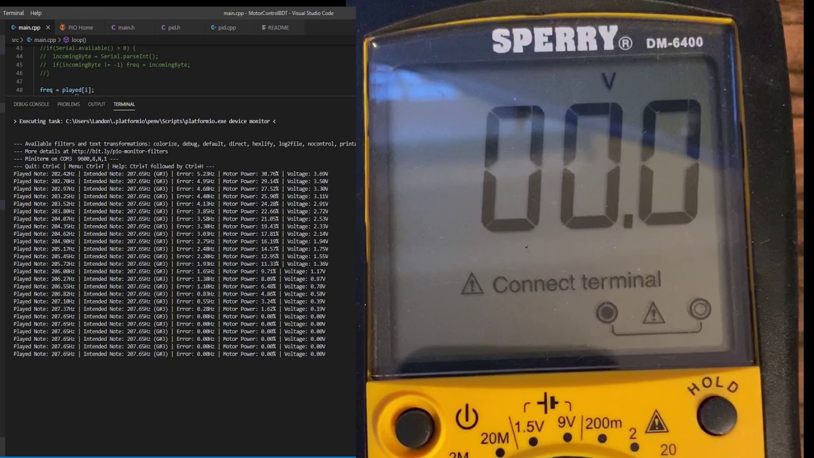Viewport: 814px width, 458px height.
Task: Select the main.cpp breadcrumb segment
Action: tap(45, 39)
